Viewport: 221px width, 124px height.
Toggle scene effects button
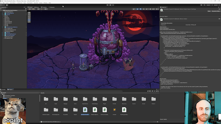point(147,9)
